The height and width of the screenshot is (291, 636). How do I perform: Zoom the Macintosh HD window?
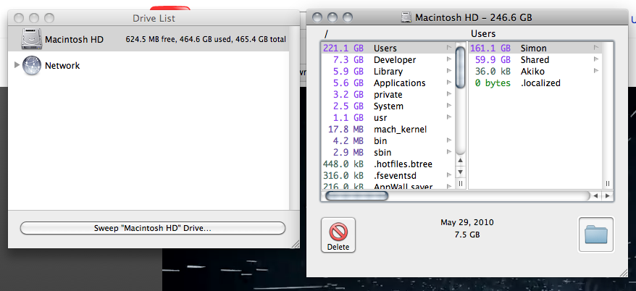(x=348, y=17)
